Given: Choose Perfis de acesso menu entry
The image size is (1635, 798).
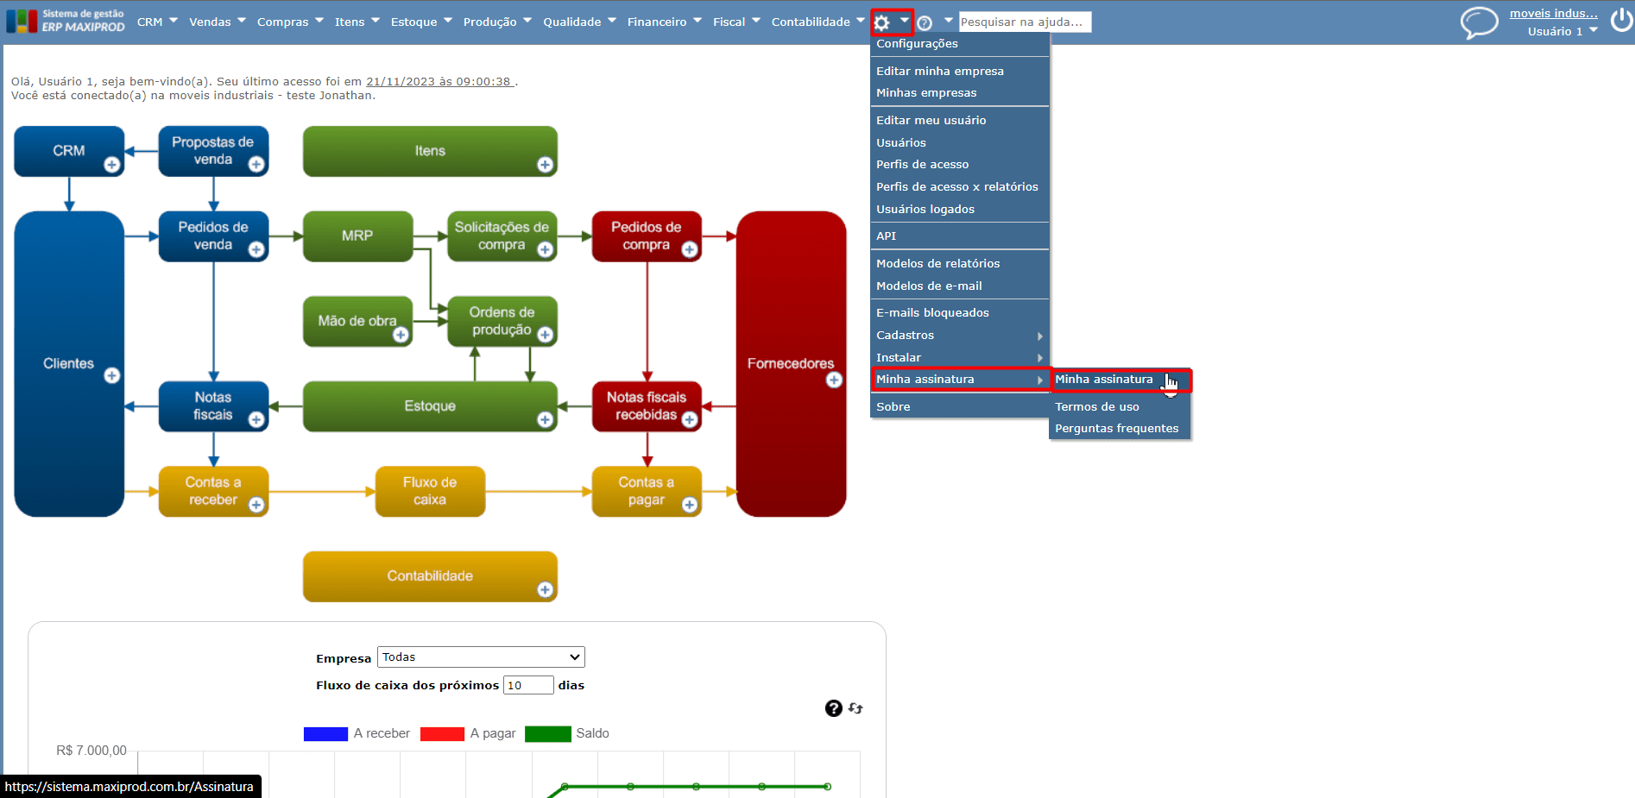Looking at the screenshot, I should pyautogui.click(x=922, y=165).
